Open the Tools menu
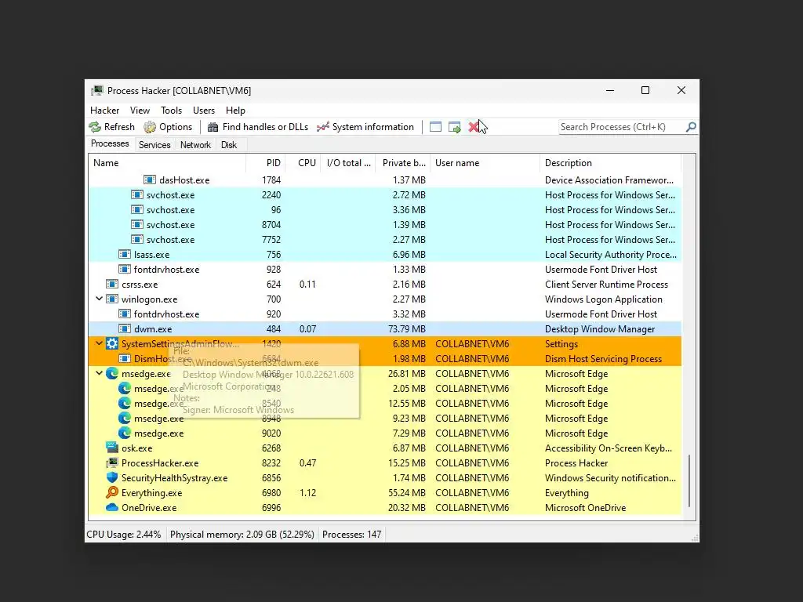This screenshot has width=803, height=602. tap(171, 110)
